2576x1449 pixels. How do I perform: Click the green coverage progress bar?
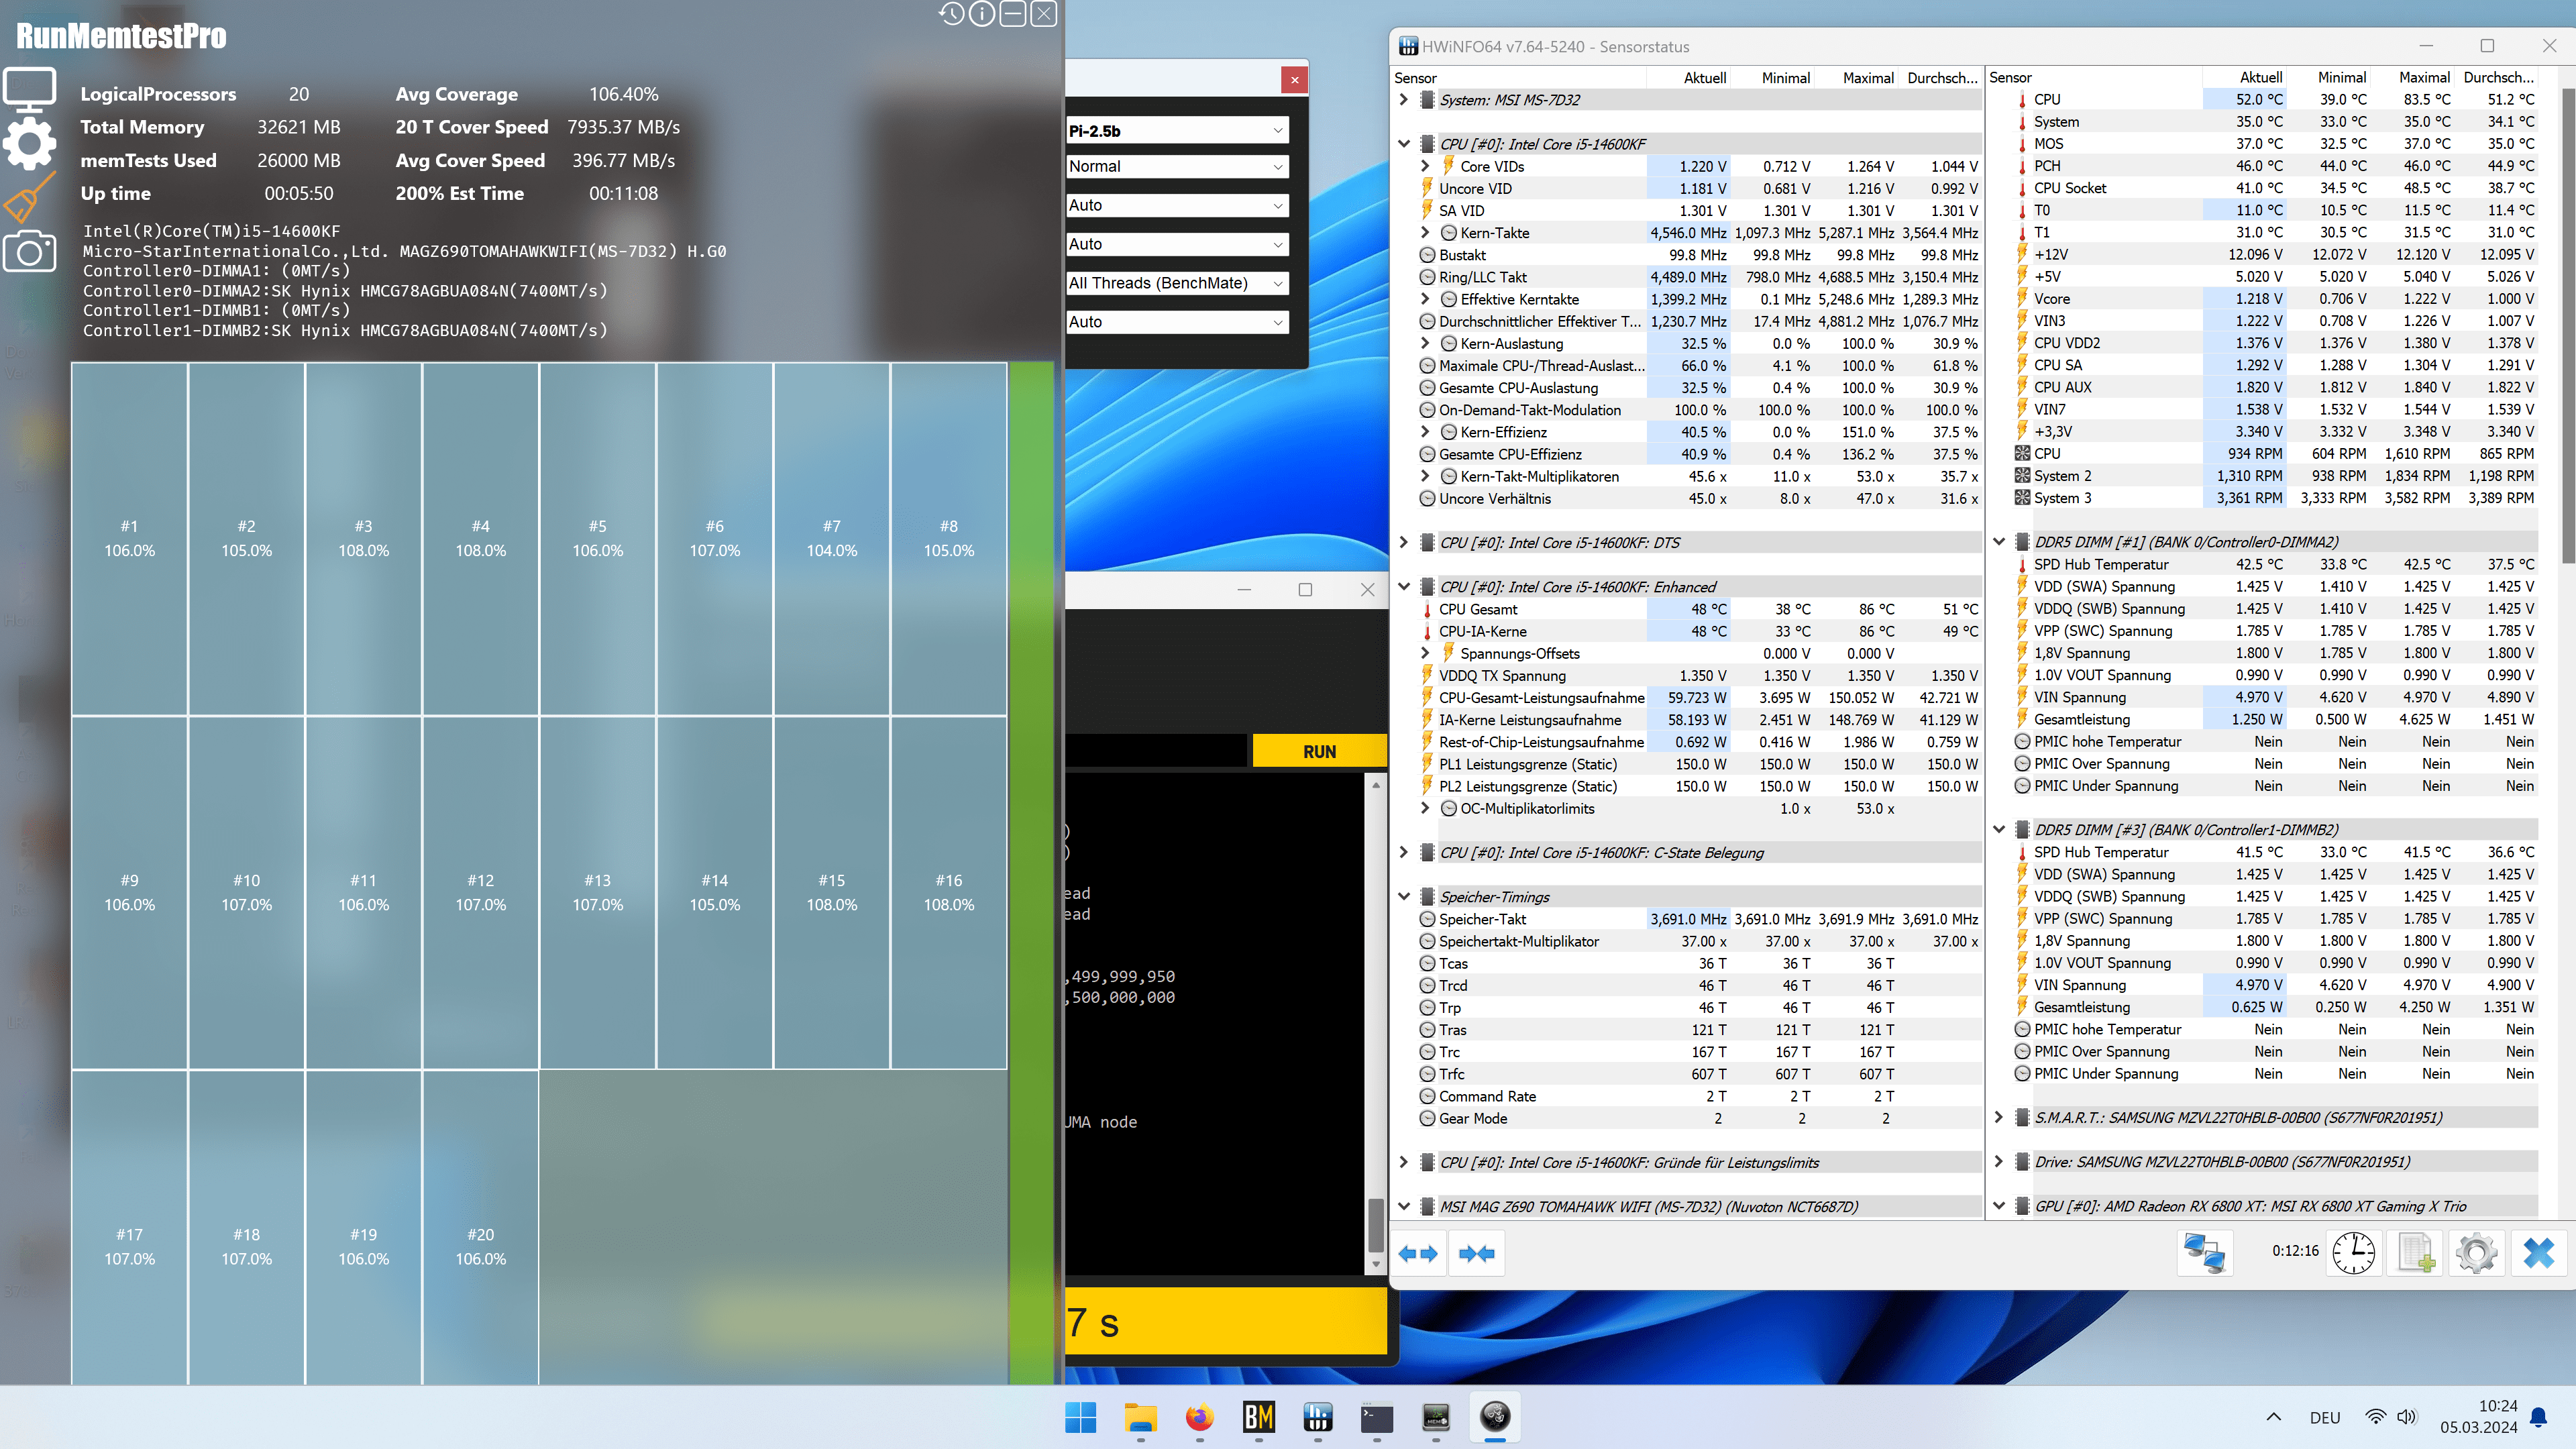tap(1031, 873)
